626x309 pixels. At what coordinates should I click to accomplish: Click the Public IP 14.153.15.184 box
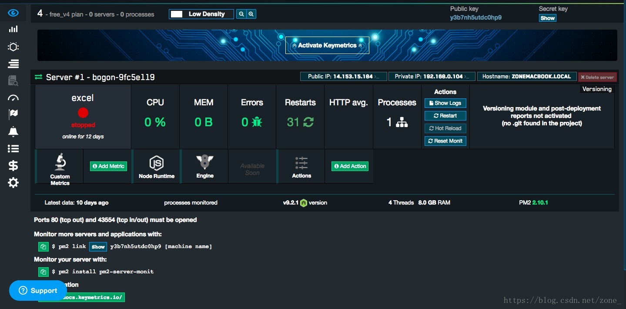click(x=343, y=77)
